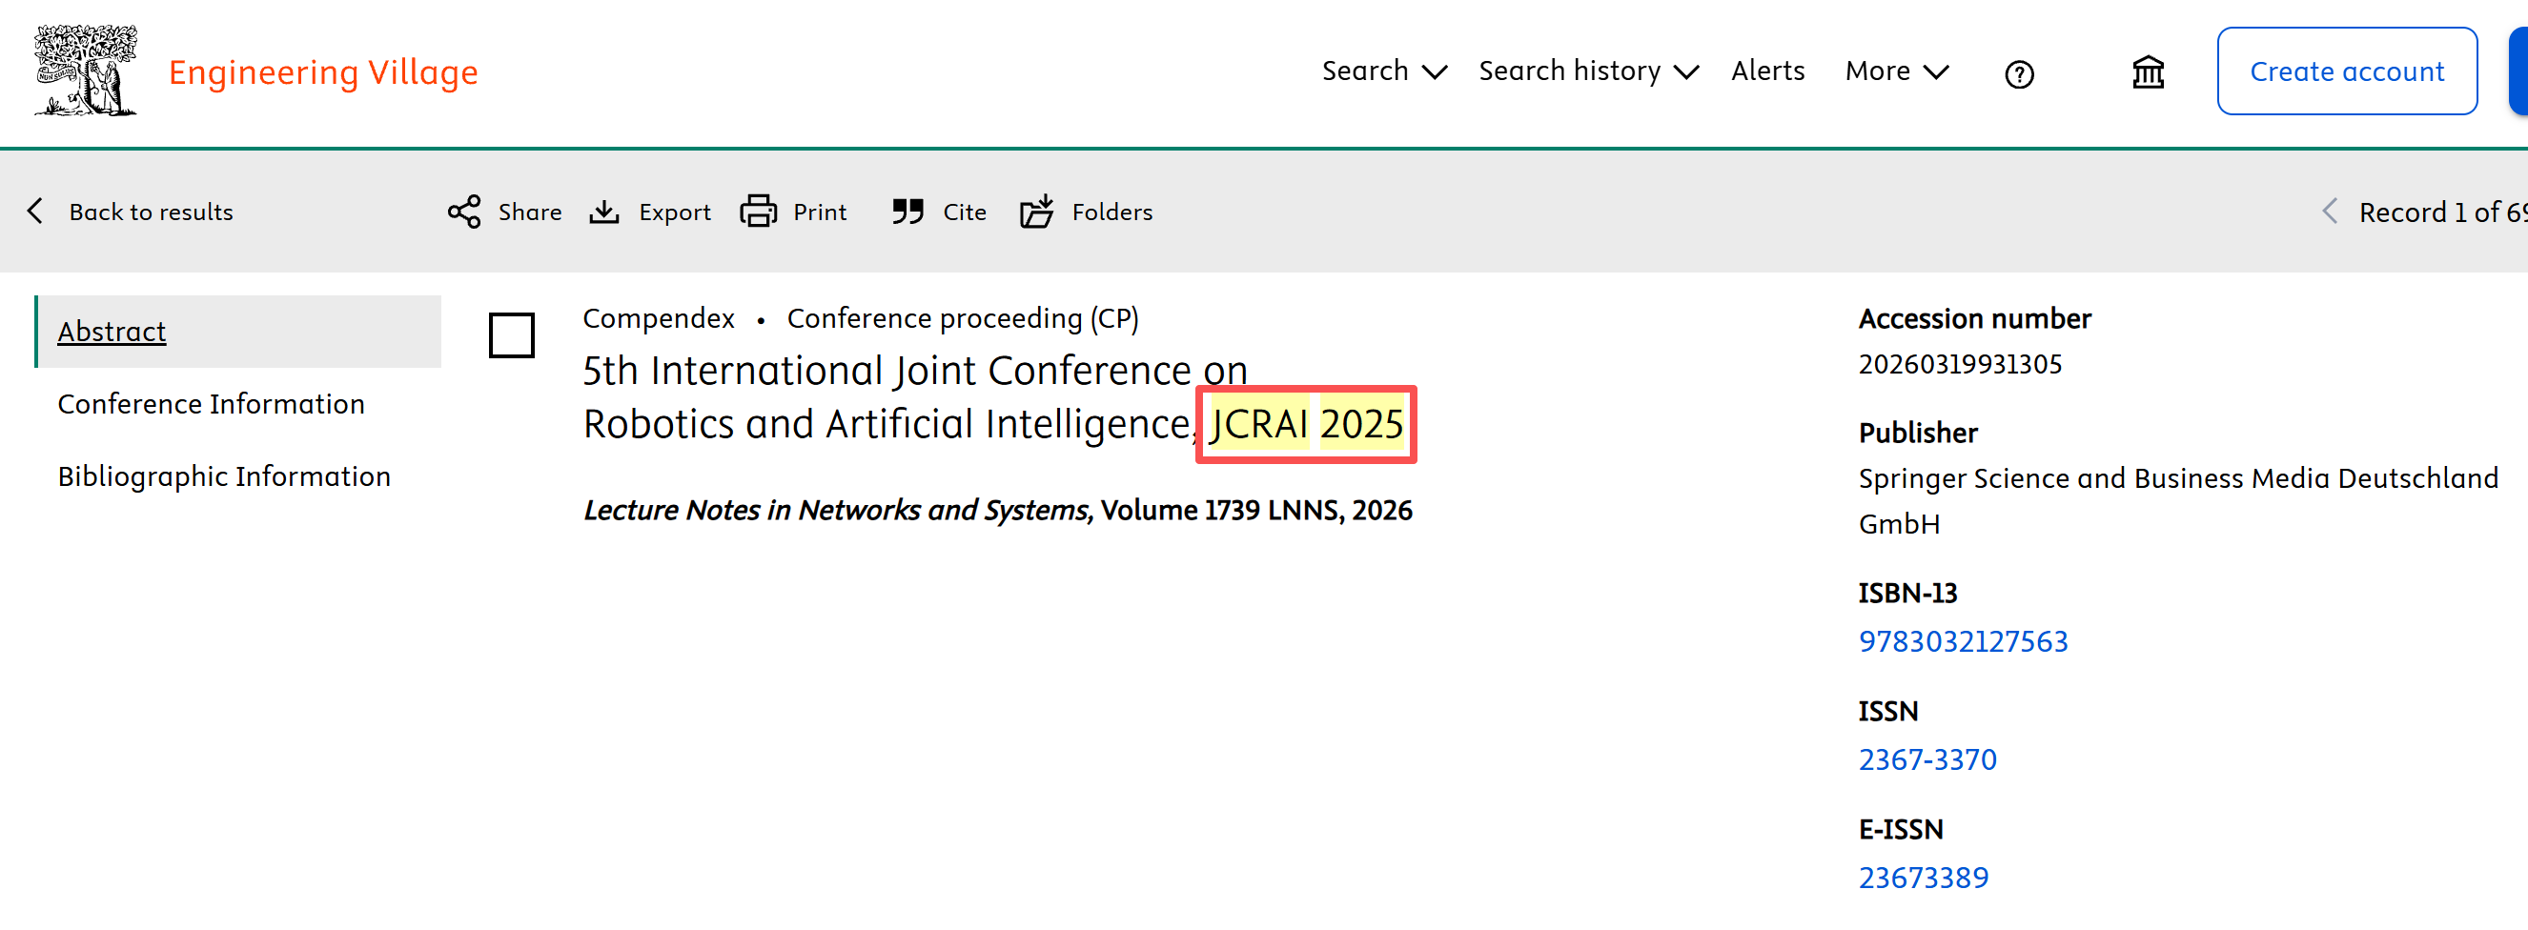This screenshot has height=930, width=2528.
Task: Check the record selection checkbox
Action: [511, 335]
